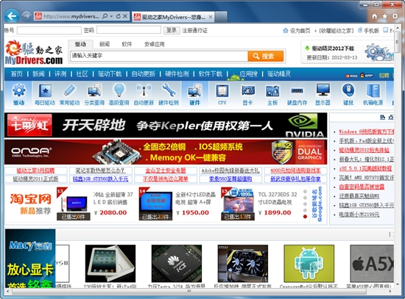This screenshot has width=405, height=299.
Task: Open the 机箱电源 case icon
Action: [373, 94]
